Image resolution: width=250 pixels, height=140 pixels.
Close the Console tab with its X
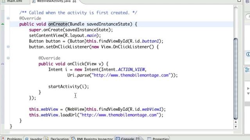click(137, 138)
